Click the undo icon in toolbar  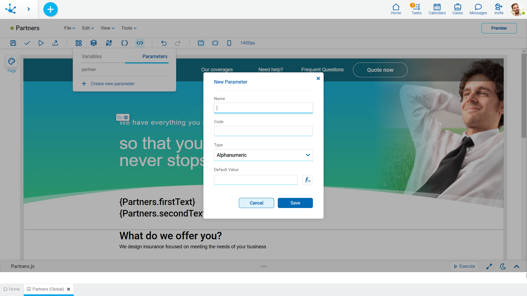coord(164,43)
